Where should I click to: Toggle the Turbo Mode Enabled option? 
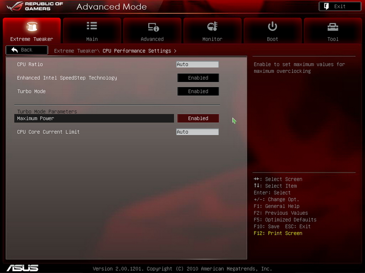point(198,91)
